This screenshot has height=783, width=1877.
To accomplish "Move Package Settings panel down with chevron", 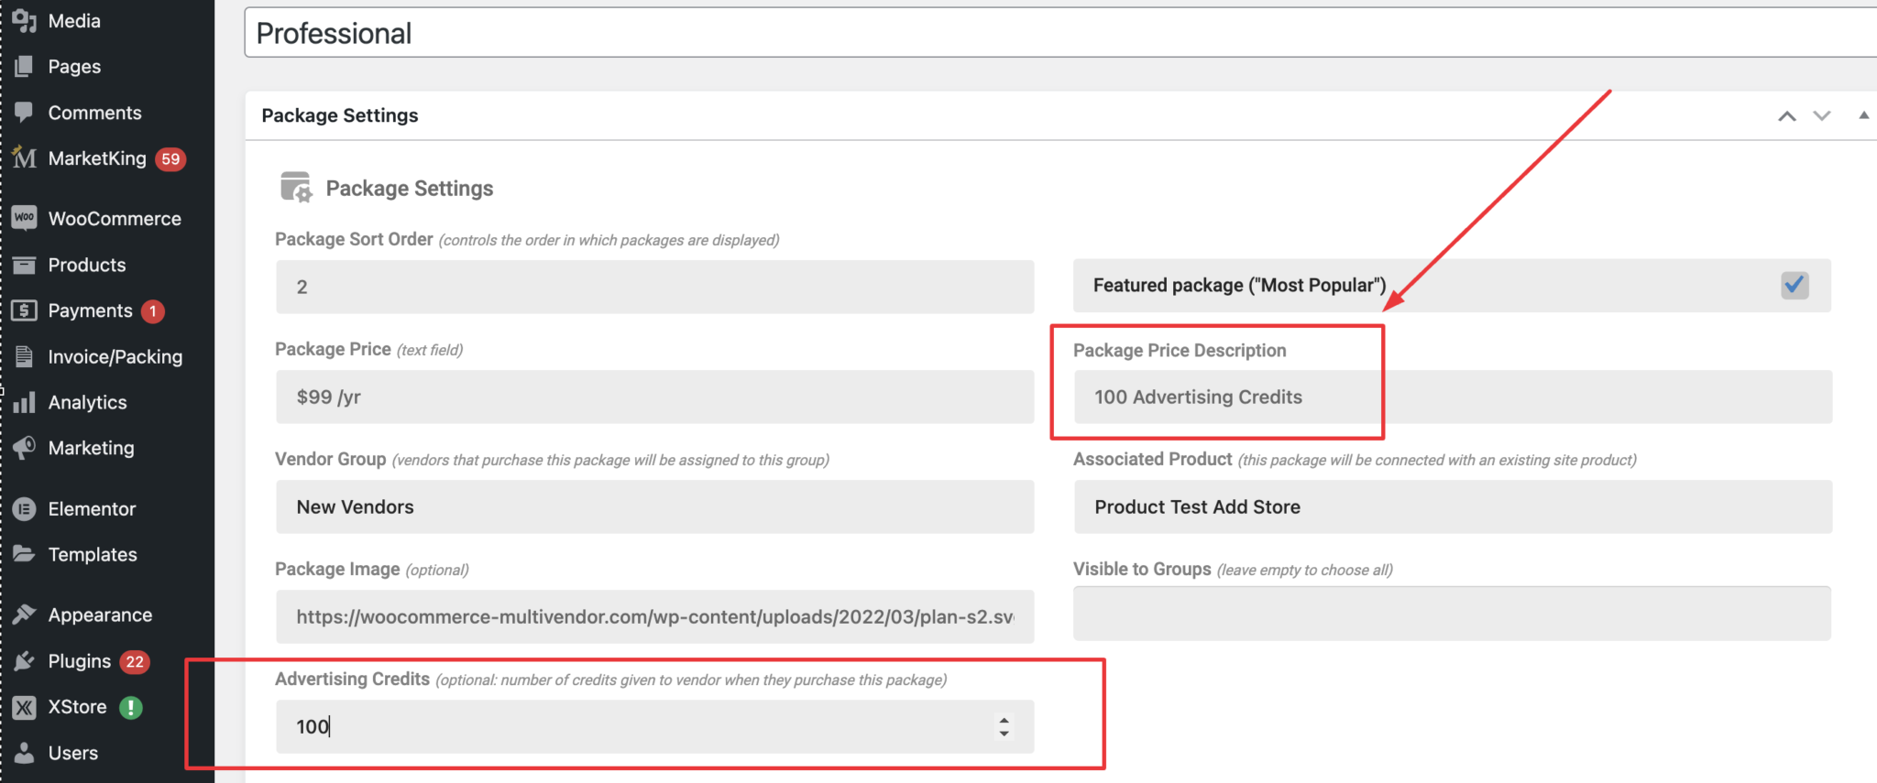I will coord(1822,116).
